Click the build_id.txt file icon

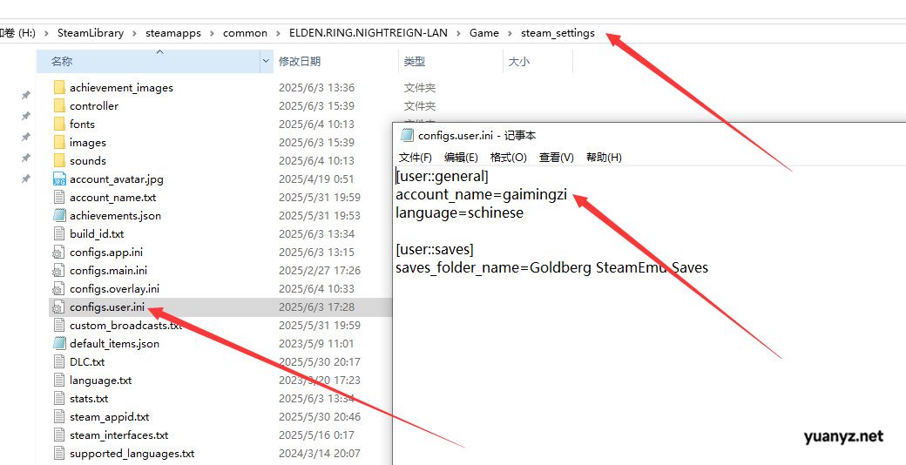click(x=59, y=233)
